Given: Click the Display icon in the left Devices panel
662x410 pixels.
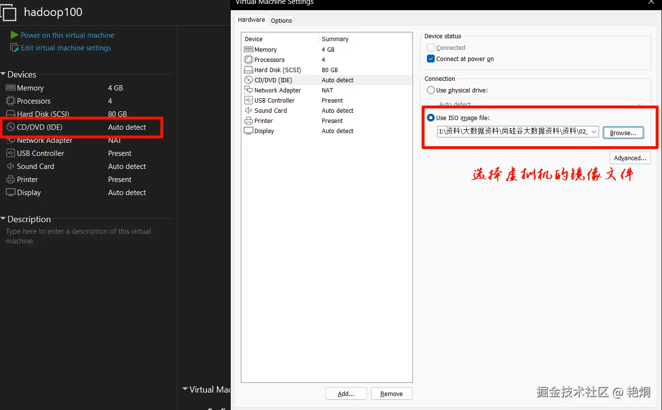Looking at the screenshot, I should click(x=11, y=192).
